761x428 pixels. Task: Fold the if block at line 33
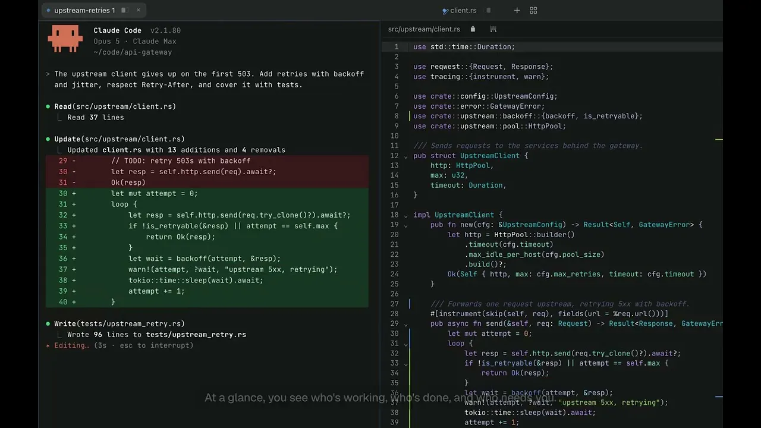406,364
